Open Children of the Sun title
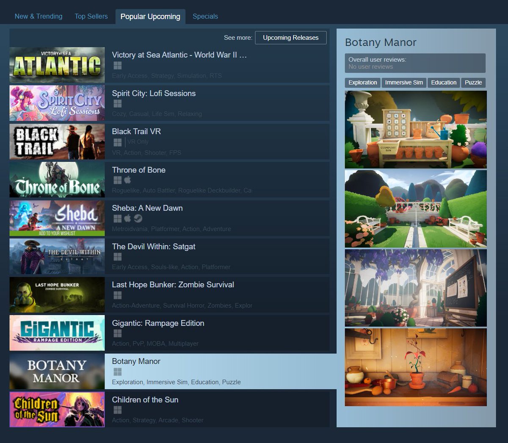Screen dimensions: 508x443 coord(145,400)
